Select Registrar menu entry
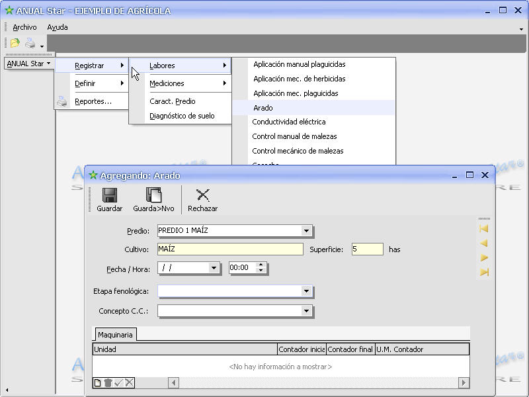This screenshot has width=529, height=397. coord(91,66)
